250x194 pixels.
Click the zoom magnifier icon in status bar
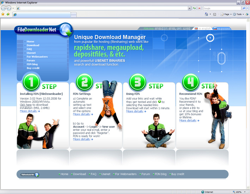tap(234, 192)
